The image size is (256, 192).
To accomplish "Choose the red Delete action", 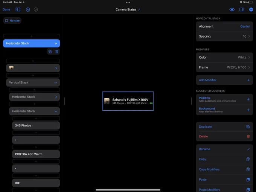I will point(224,136).
